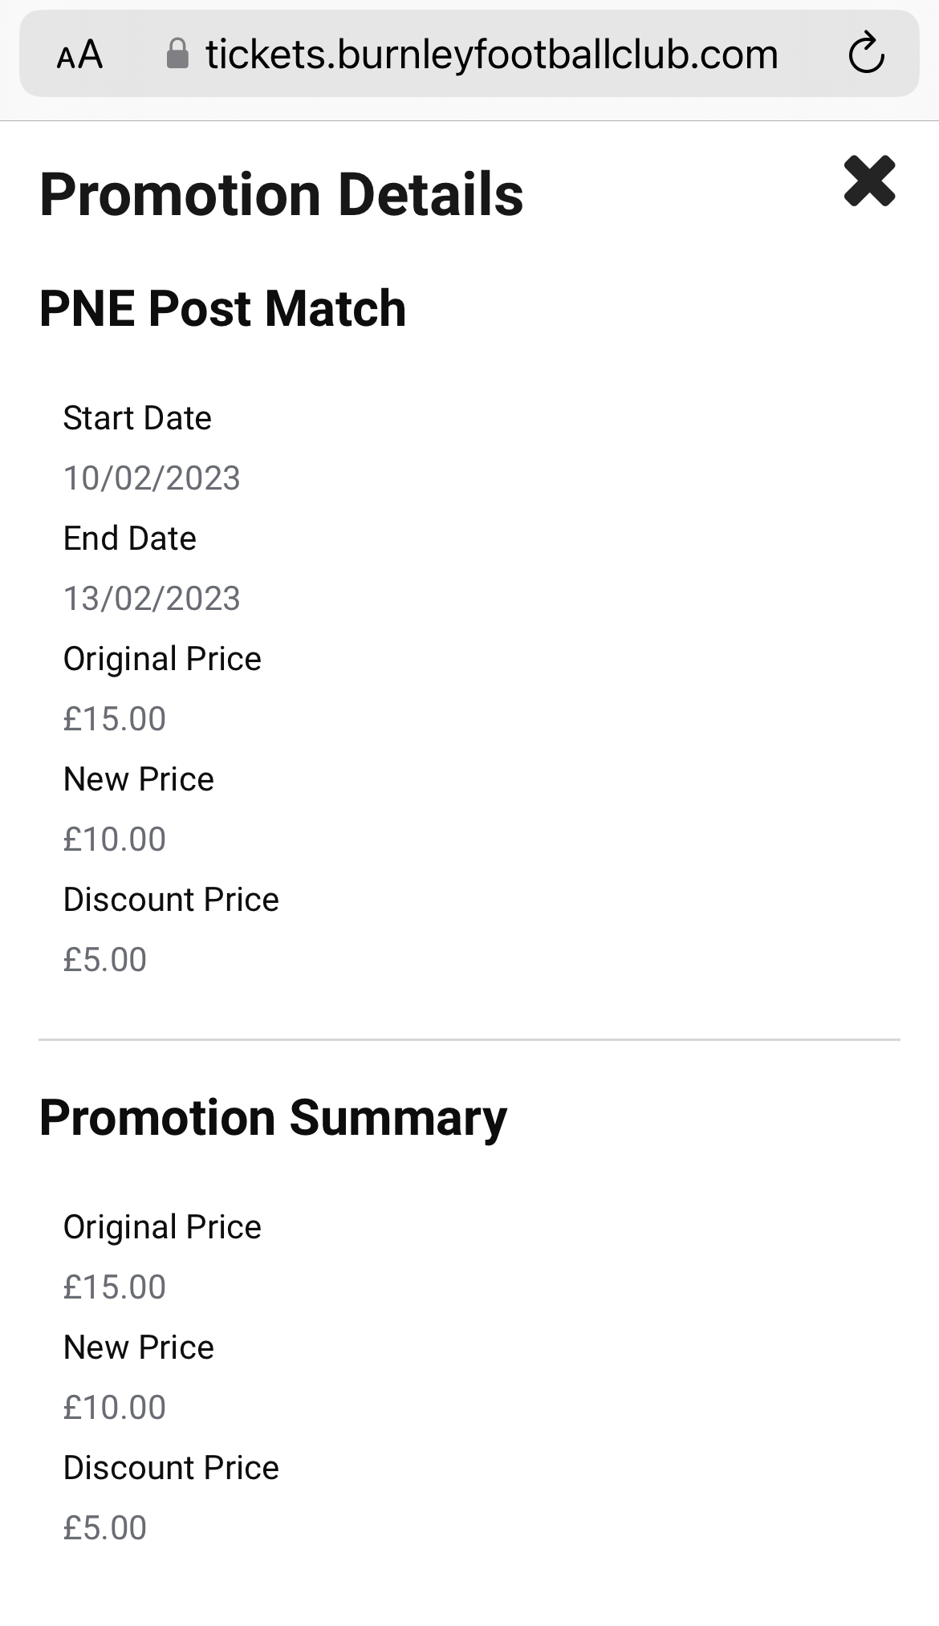Click Original Price label under PNE Post Match
Image resolution: width=939 pixels, height=1626 pixels.
[x=162, y=659]
